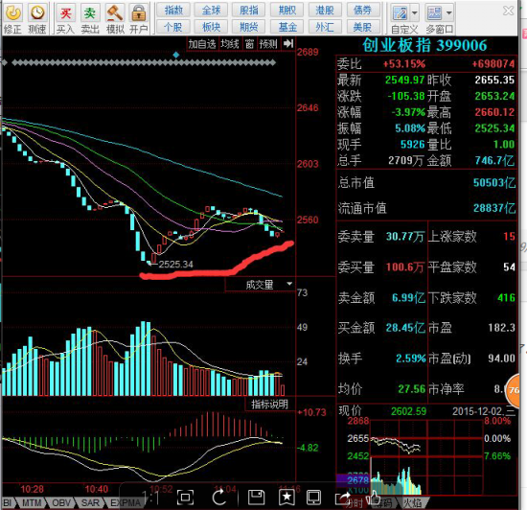The image size is (527, 510).
Task: Select the 港股 market menu button
Action: click(324, 11)
